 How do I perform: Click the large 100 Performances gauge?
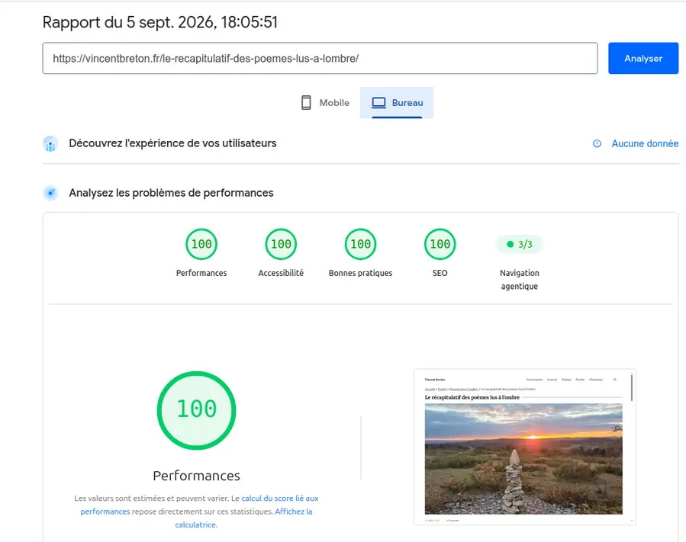196,410
